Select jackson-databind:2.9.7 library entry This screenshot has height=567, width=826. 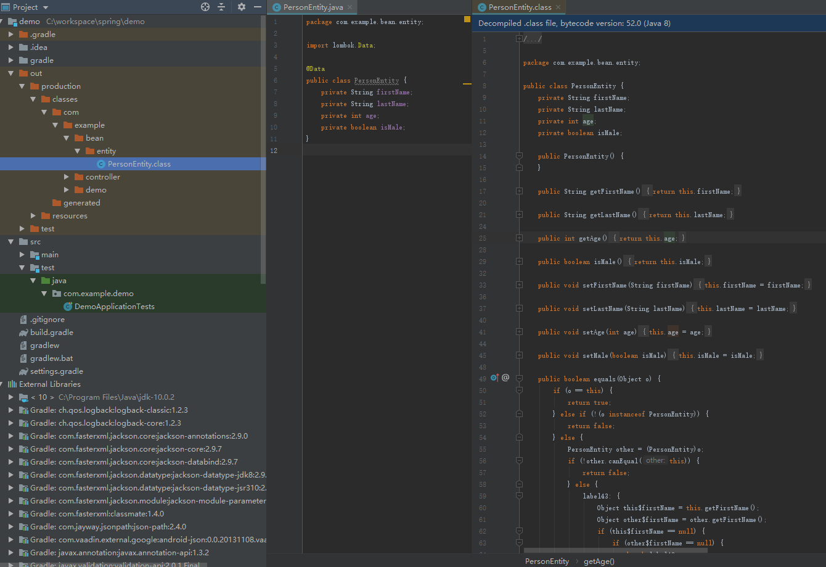coord(133,462)
